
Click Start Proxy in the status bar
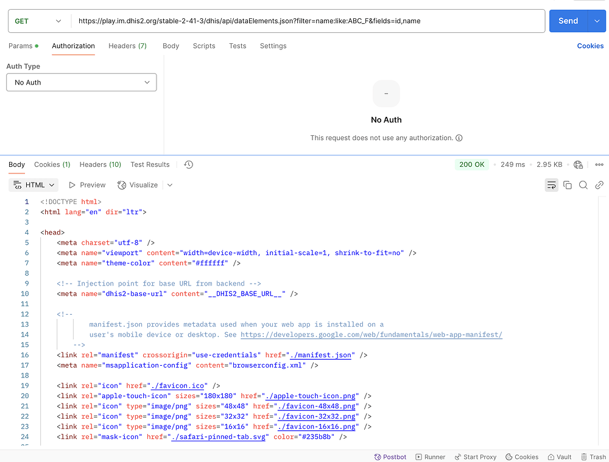tap(476, 457)
